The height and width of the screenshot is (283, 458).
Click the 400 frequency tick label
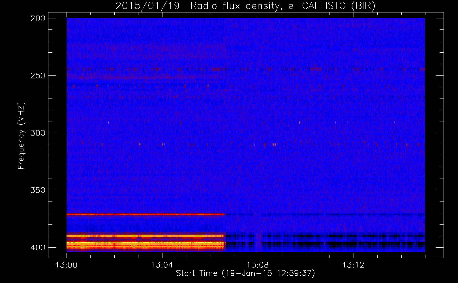tap(38, 247)
